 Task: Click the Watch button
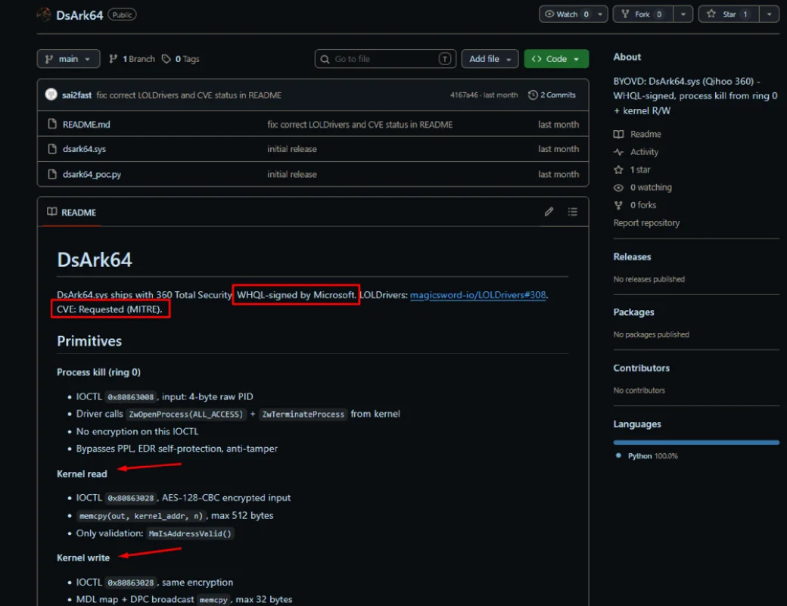[567, 14]
